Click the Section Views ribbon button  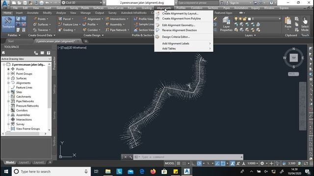(x=144, y=30)
